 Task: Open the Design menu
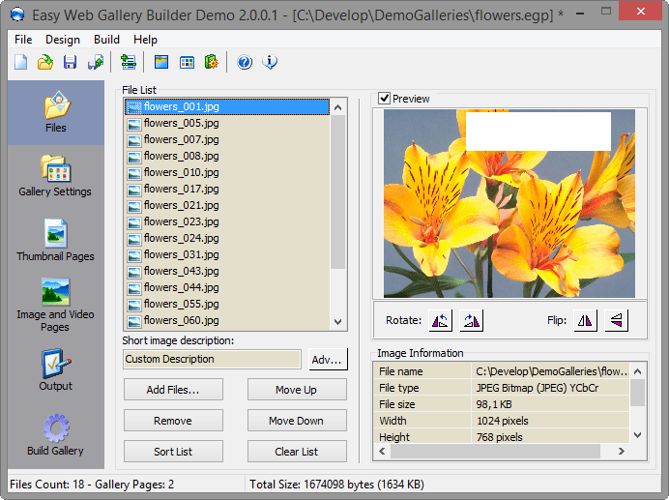(x=63, y=40)
